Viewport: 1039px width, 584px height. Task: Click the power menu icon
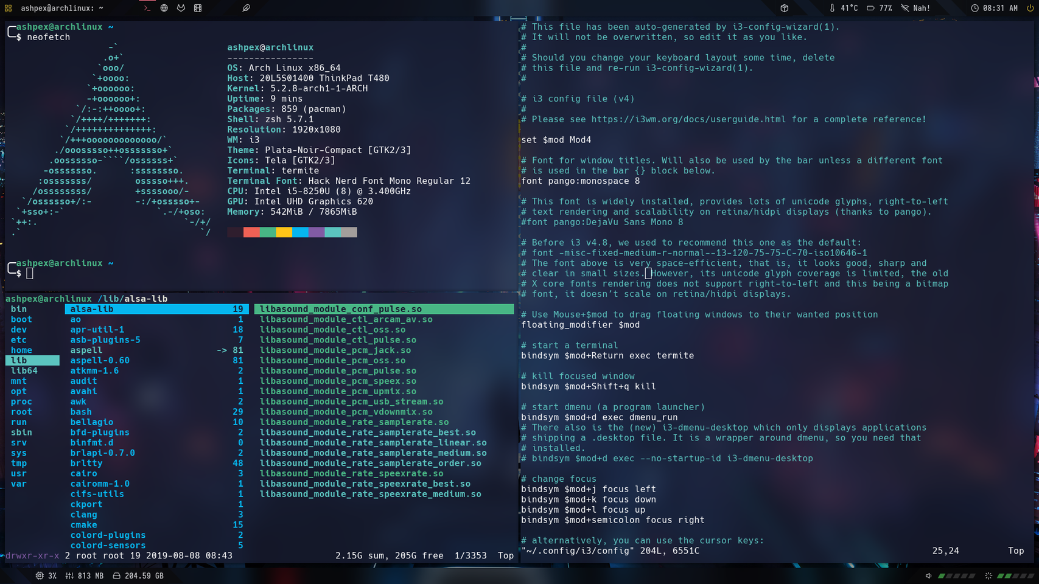point(1030,8)
